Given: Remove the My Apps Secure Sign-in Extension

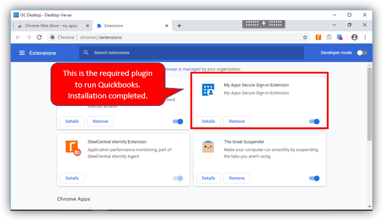Looking at the screenshot, I should click(x=236, y=122).
